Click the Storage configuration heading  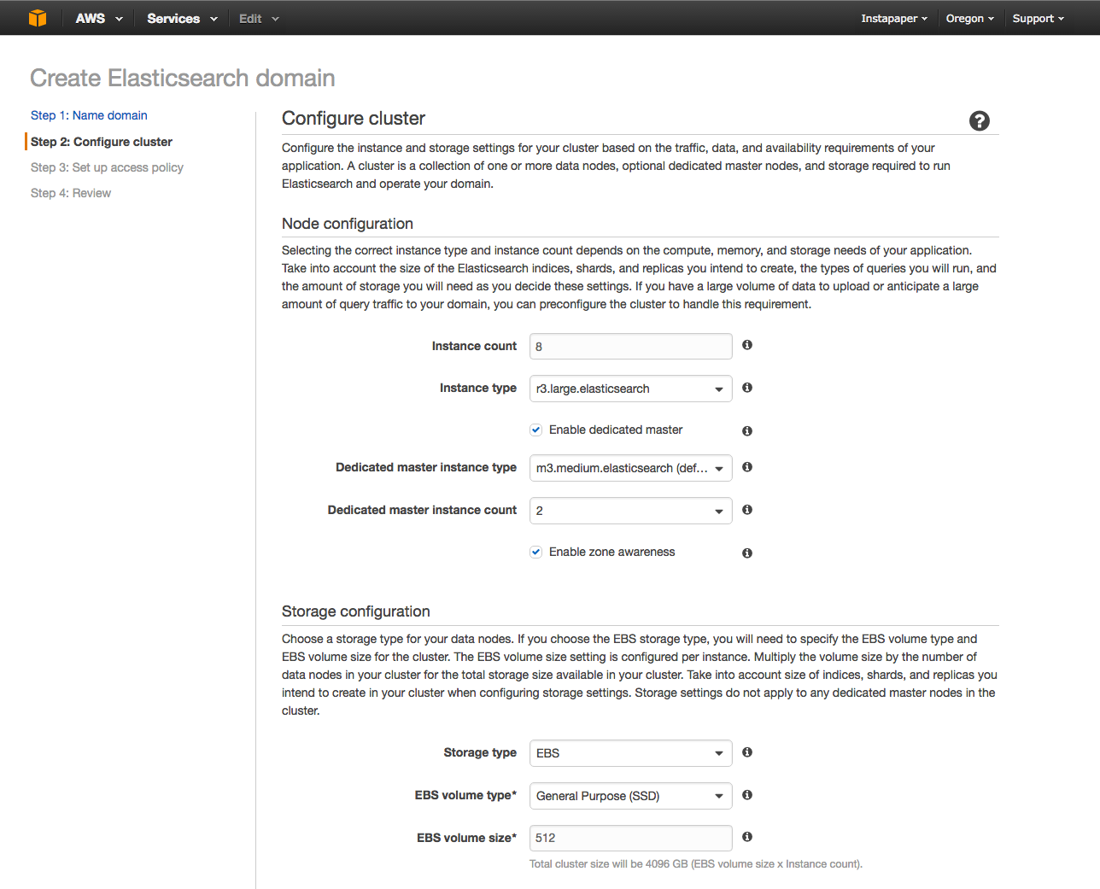356,611
